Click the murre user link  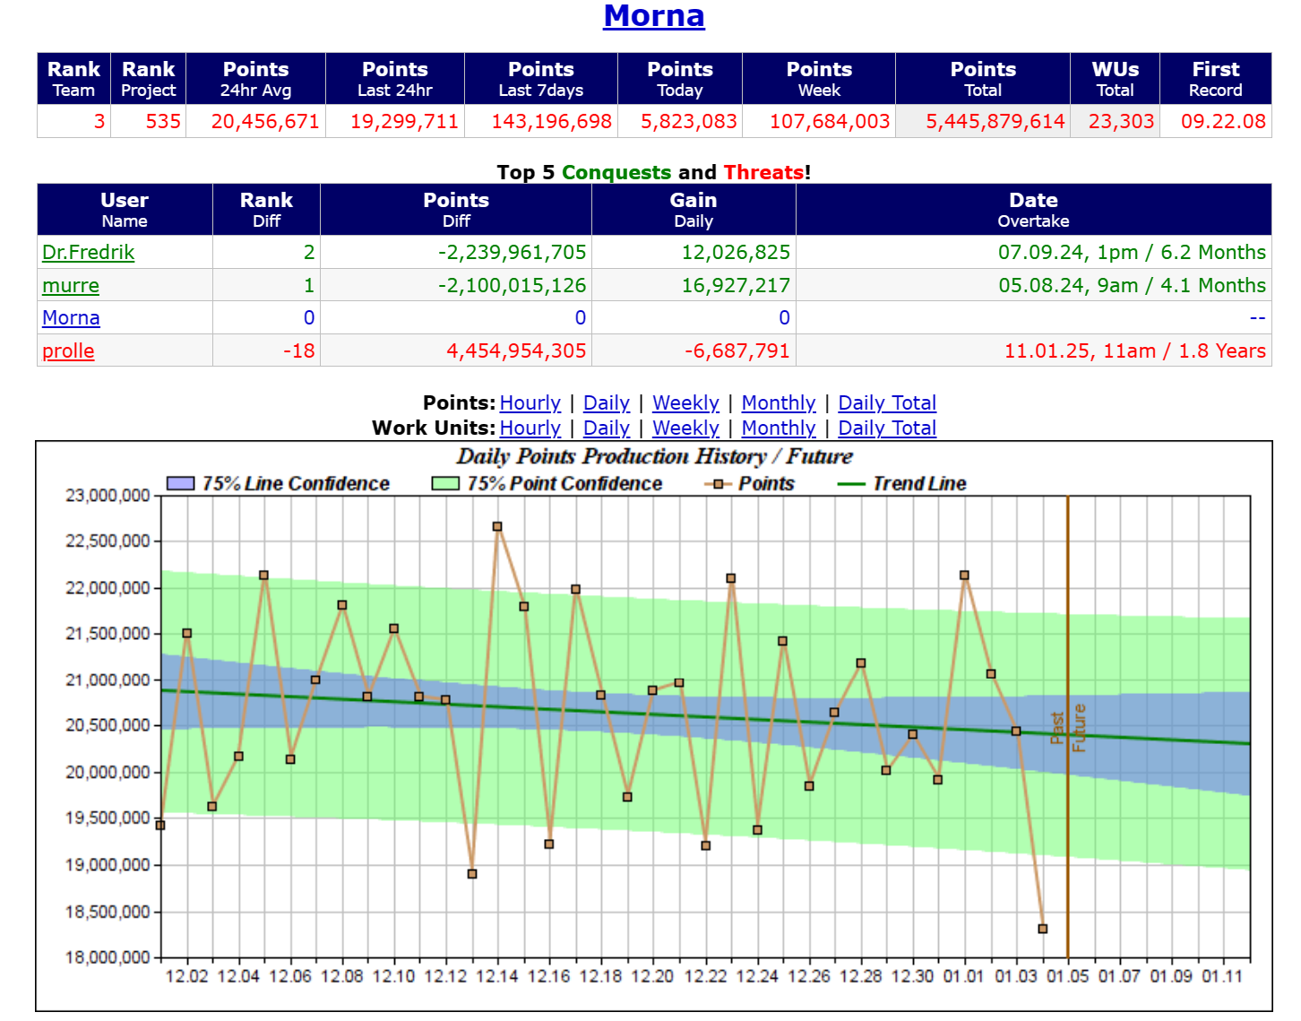[x=71, y=286]
